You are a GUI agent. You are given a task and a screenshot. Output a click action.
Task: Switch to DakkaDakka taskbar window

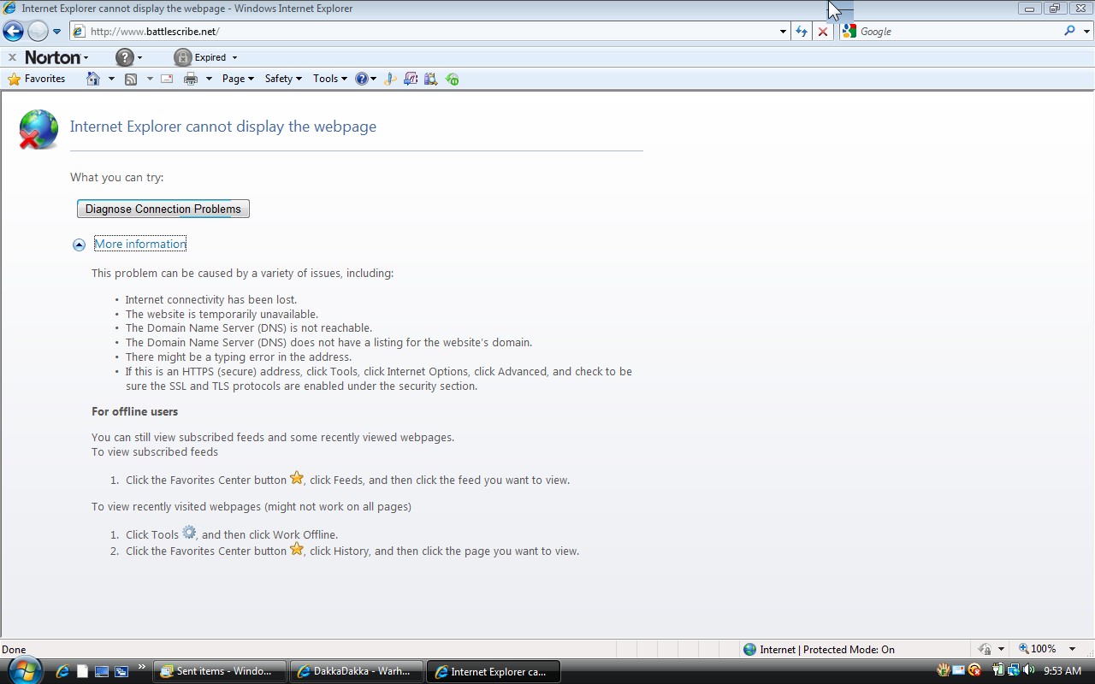357,671
